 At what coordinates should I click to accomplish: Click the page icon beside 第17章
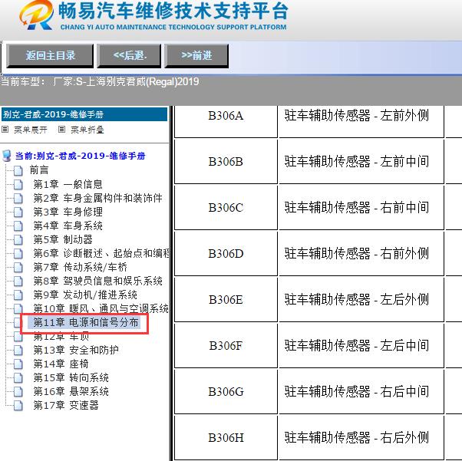pyautogui.click(x=18, y=406)
